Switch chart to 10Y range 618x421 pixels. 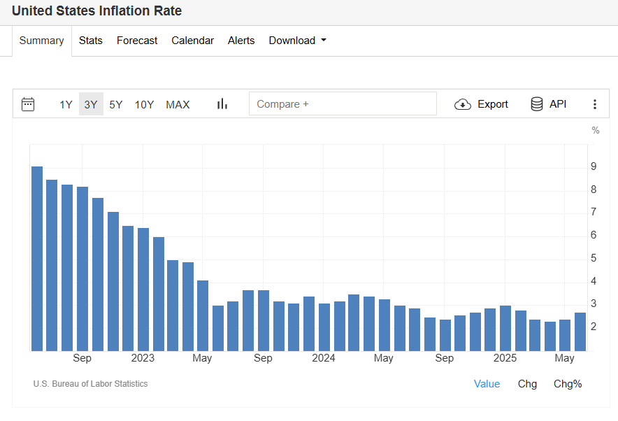(144, 104)
